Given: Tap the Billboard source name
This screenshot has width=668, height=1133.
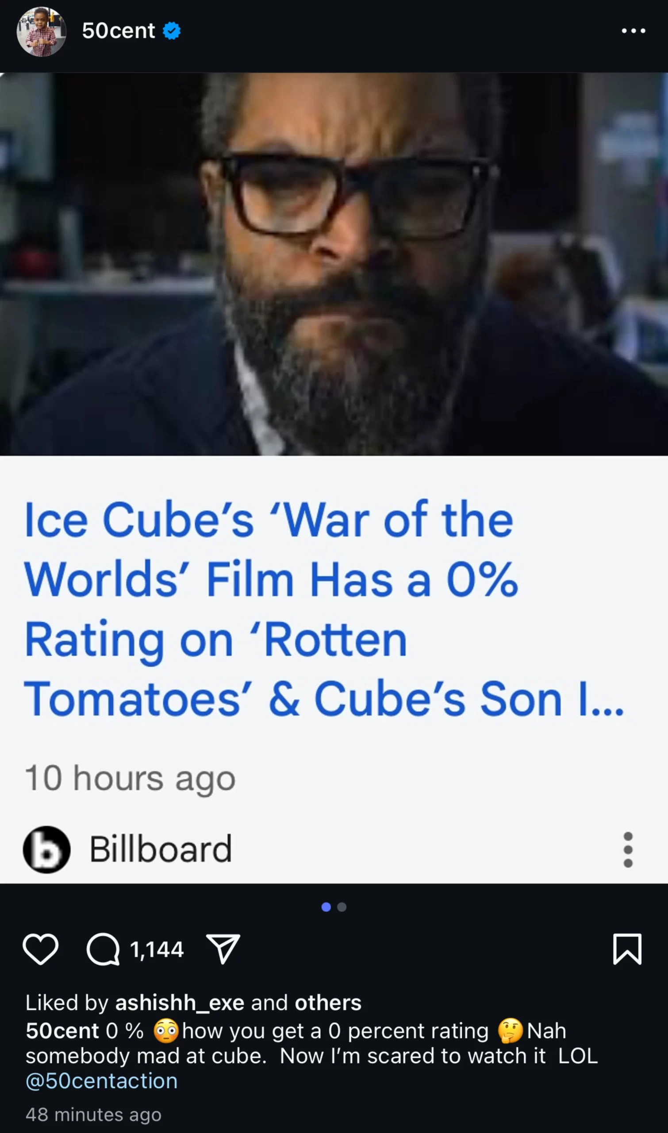Looking at the screenshot, I should [x=161, y=849].
